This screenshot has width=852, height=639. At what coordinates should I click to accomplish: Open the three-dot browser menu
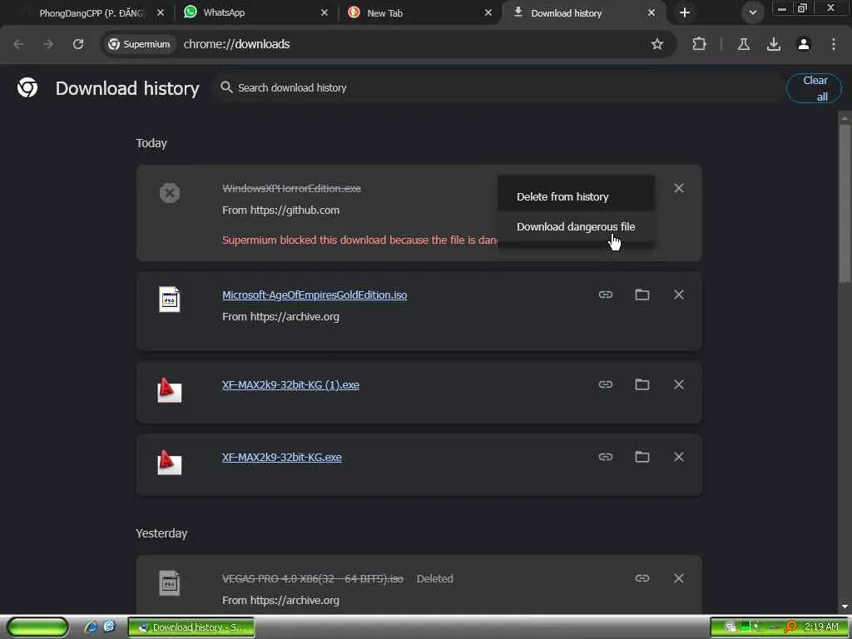click(834, 44)
